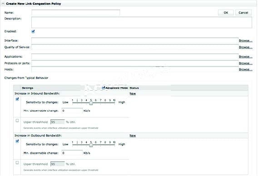
Task: Browse for Hosts
Action: point(245,69)
